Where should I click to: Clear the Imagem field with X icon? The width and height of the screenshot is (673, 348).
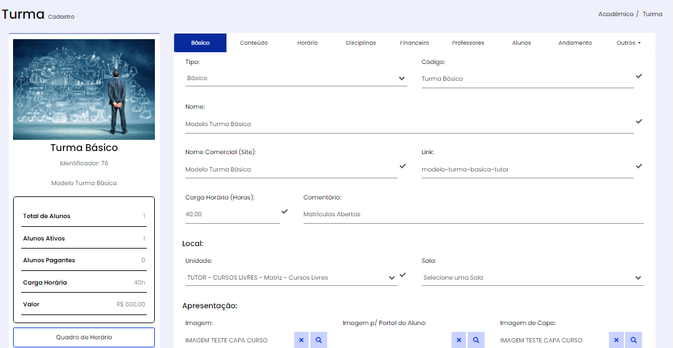pos(301,340)
